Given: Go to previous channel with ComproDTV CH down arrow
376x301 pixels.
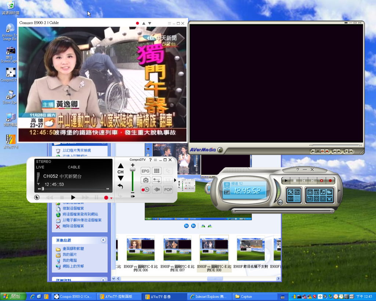Looking at the screenshot, I should point(120,178).
